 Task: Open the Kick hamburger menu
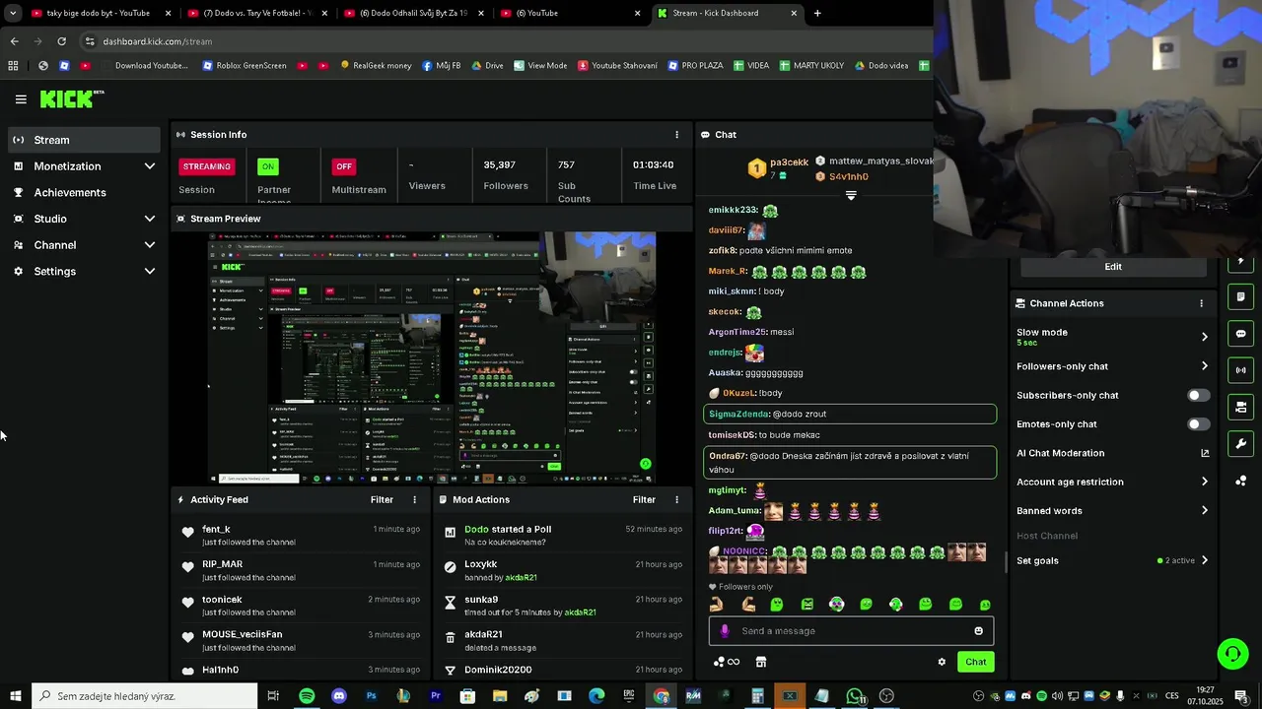tap(21, 99)
